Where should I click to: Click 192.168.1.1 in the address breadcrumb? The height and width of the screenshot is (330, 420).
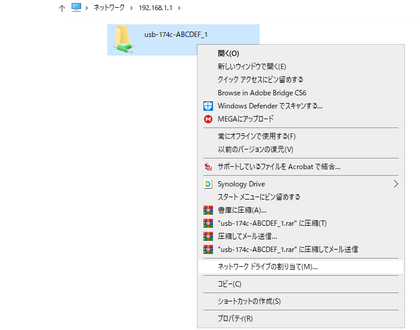pos(155,8)
